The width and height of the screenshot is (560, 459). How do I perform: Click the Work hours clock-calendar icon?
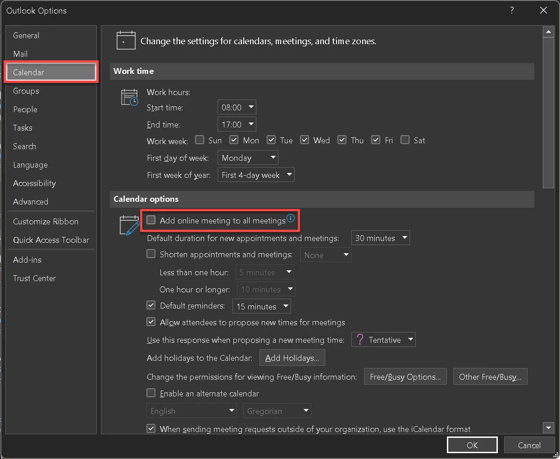130,97
